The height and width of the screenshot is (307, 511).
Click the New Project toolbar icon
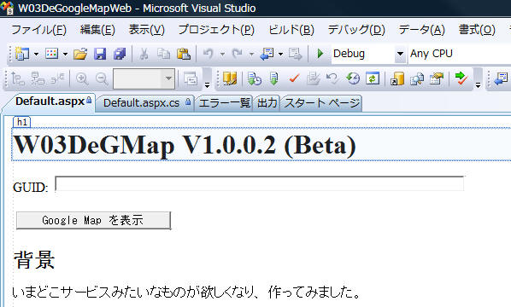(x=22, y=54)
